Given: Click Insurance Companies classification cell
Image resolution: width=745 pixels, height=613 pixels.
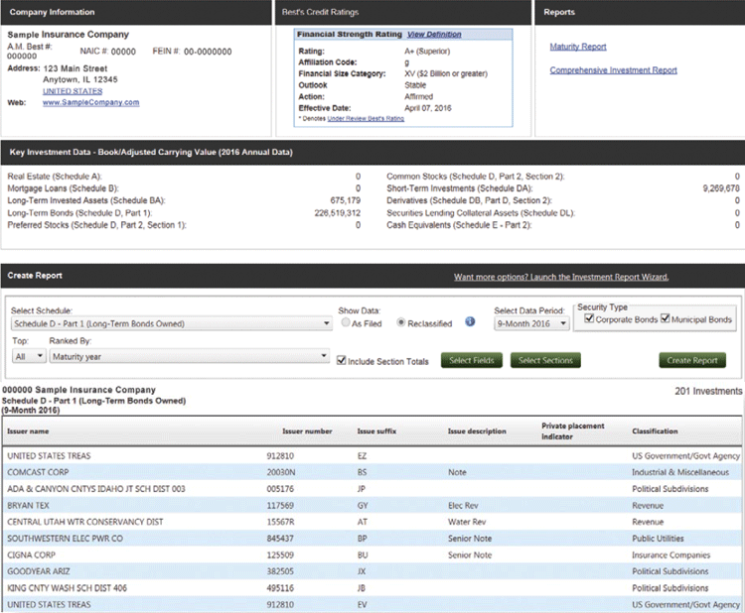Looking at the screenshot, I should [670, 554].
